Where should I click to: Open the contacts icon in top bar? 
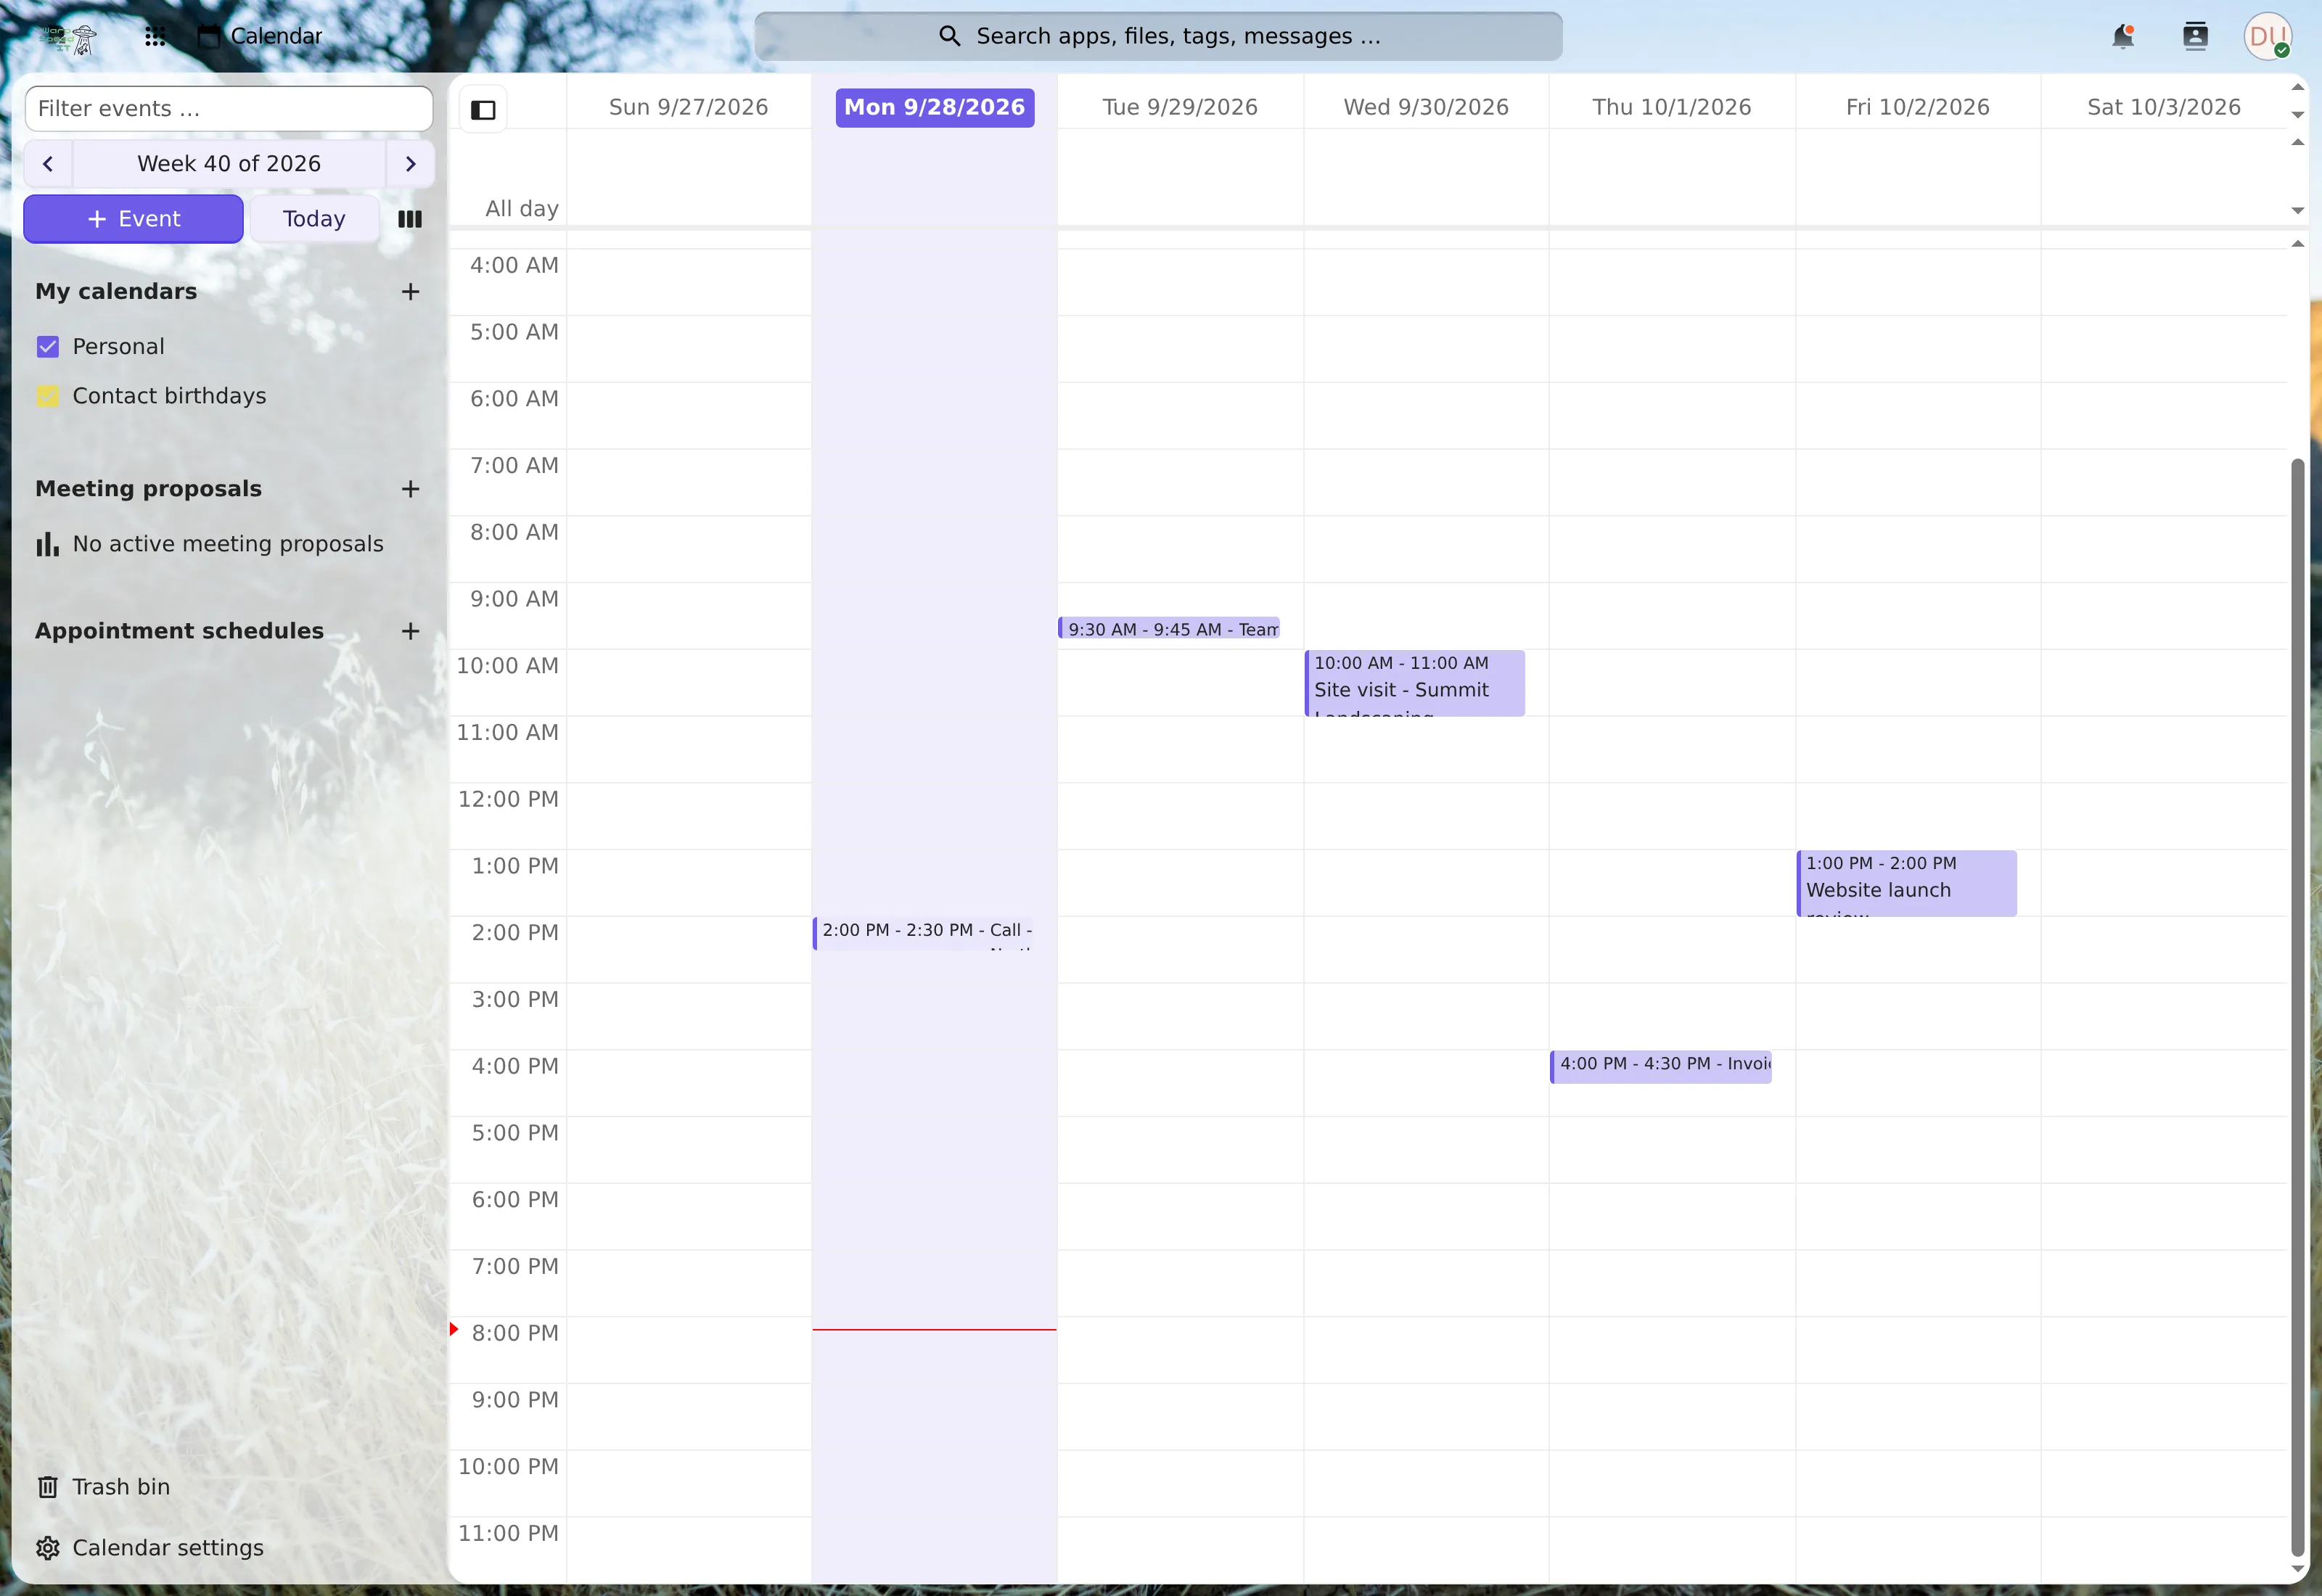tap(2195, 37)
